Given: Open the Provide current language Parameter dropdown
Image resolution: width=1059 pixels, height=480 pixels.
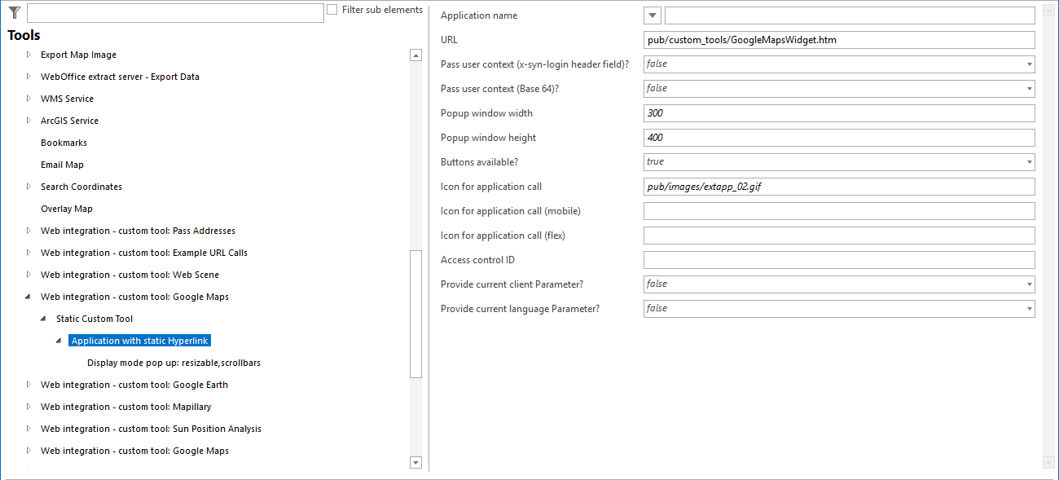Looking at the screenshot, I should (1028, 308).
